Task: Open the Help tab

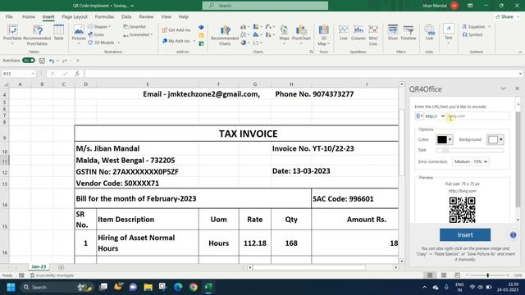Action: pos(183,16)
